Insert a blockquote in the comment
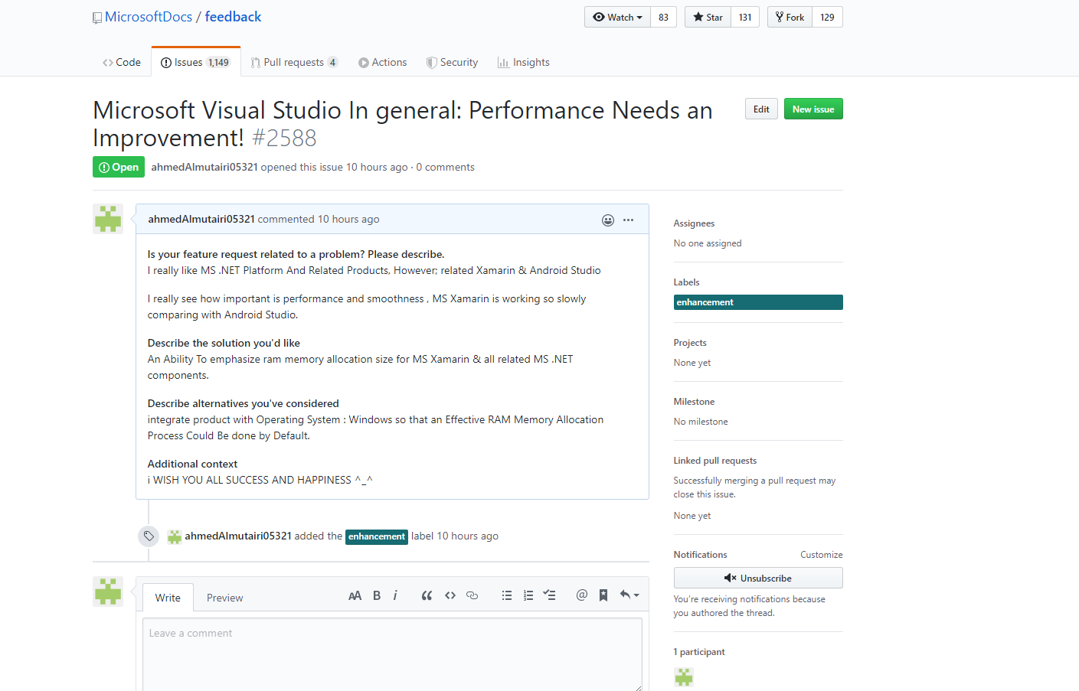Screen dimensions: 1079x691 [x=427, y=595]
